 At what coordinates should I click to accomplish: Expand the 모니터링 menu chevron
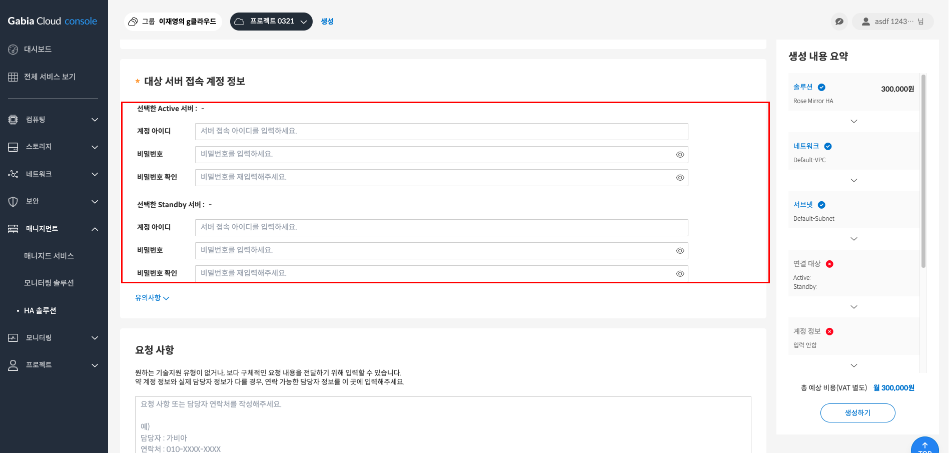[x=95, y=338]
